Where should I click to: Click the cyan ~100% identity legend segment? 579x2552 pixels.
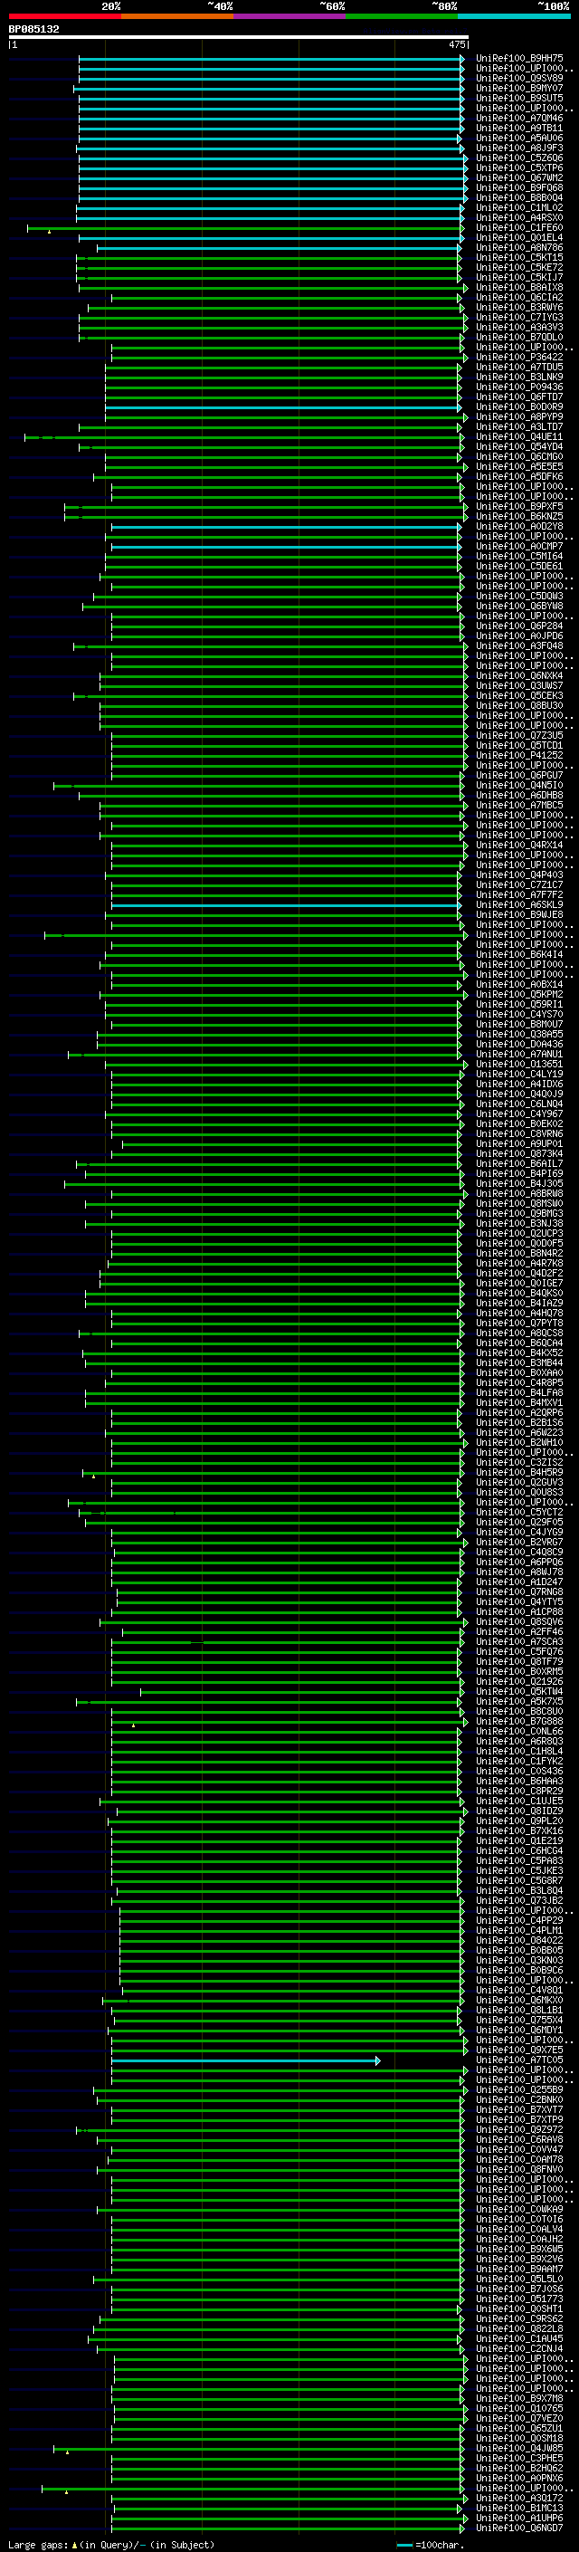click(x=515, y=16)
